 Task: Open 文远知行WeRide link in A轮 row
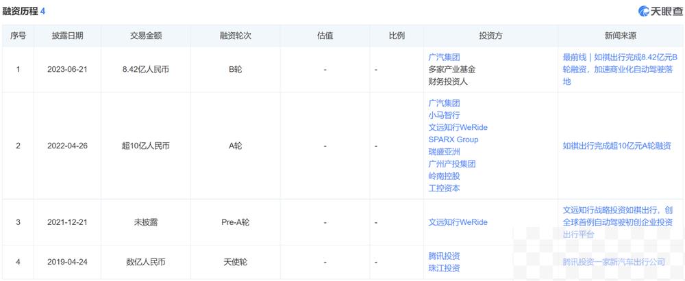(458, 127)
